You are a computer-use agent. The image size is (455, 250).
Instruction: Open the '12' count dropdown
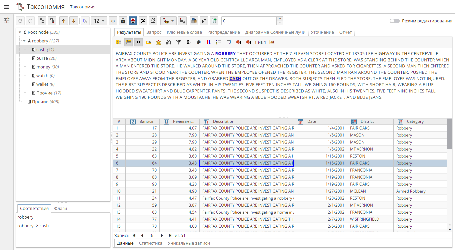click(99, 21)
